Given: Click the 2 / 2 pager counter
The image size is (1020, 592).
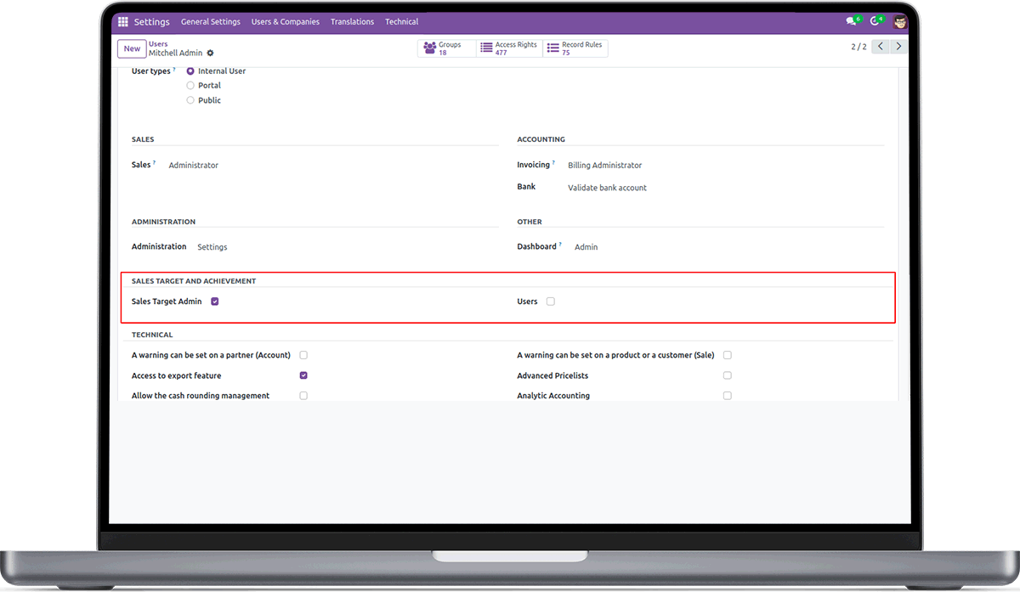Looking at the screenshot, I should (x=858, y=47).
